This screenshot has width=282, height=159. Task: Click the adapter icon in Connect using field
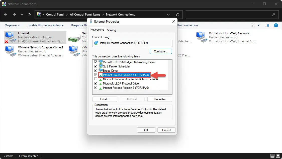point(96,43)
